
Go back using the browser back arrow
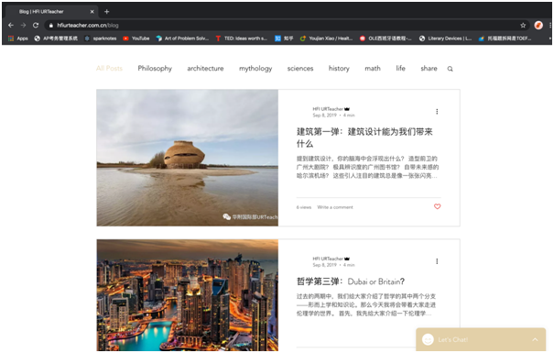11,25
